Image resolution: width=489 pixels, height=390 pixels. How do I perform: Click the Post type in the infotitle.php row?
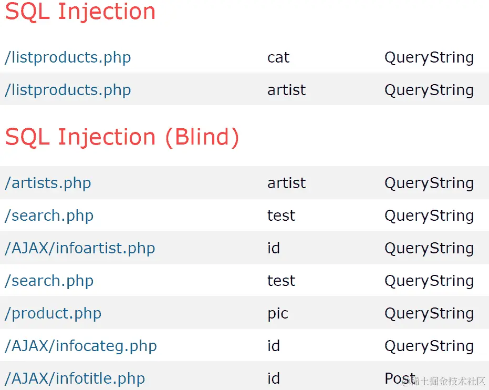point(400,378)
